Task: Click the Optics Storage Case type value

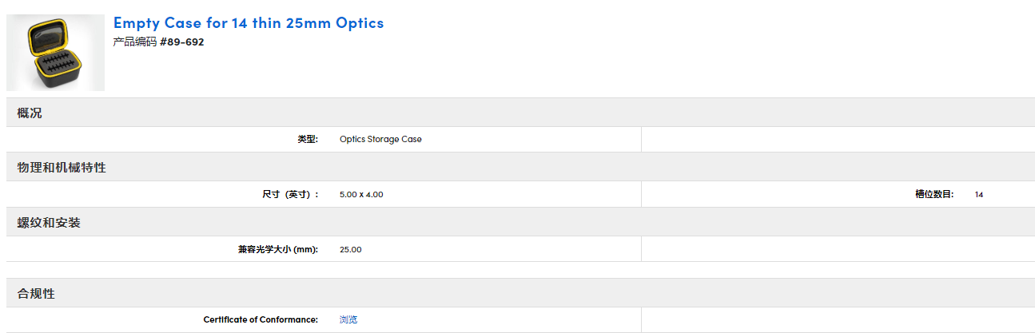Action: pyautogui.click(x=380, y=139)
